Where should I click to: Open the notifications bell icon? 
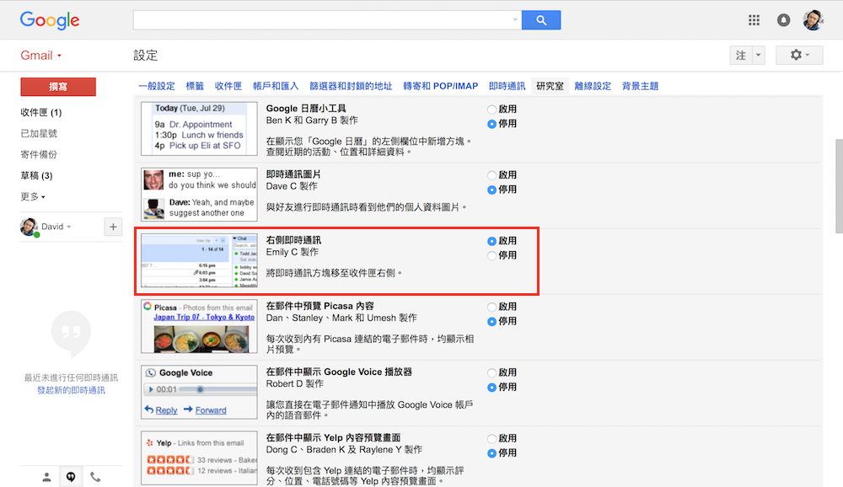(x=784, y=20)
